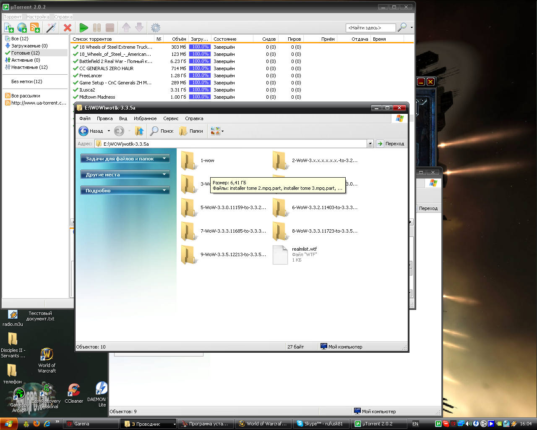
Task: Open the Вид menu in Explorer
Action: [123, 118]
